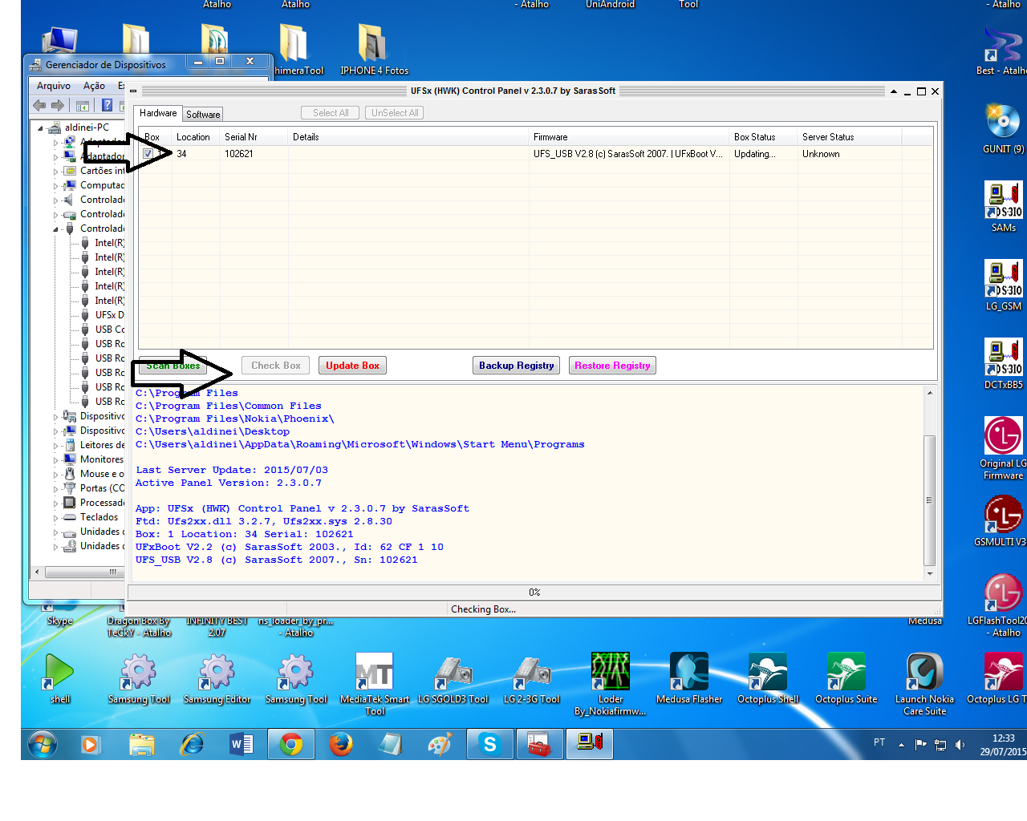Collapse the aldinei-PC tree root

[x=40, y=127]
